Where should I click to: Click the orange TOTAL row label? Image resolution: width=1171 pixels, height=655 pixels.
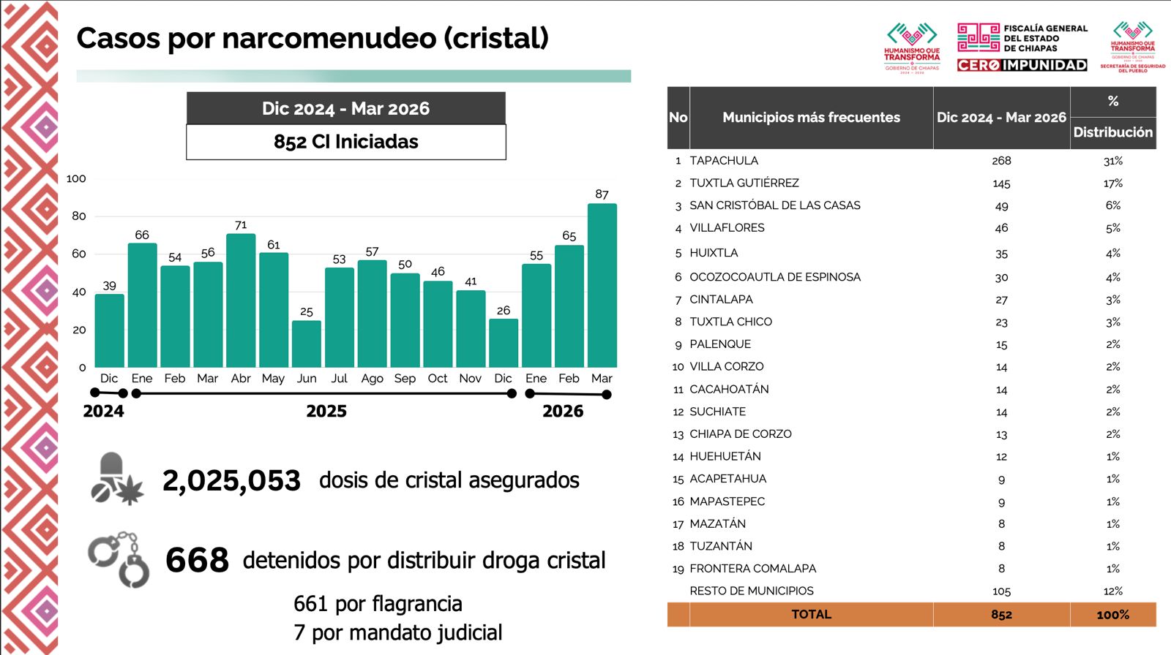[811, 615]
